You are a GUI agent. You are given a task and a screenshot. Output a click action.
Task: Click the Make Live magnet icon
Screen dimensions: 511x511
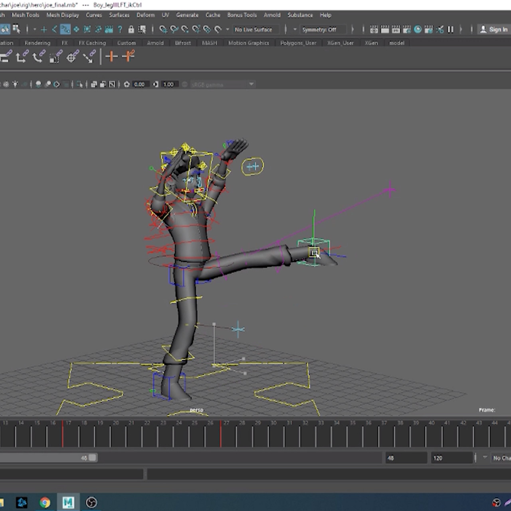218,29
